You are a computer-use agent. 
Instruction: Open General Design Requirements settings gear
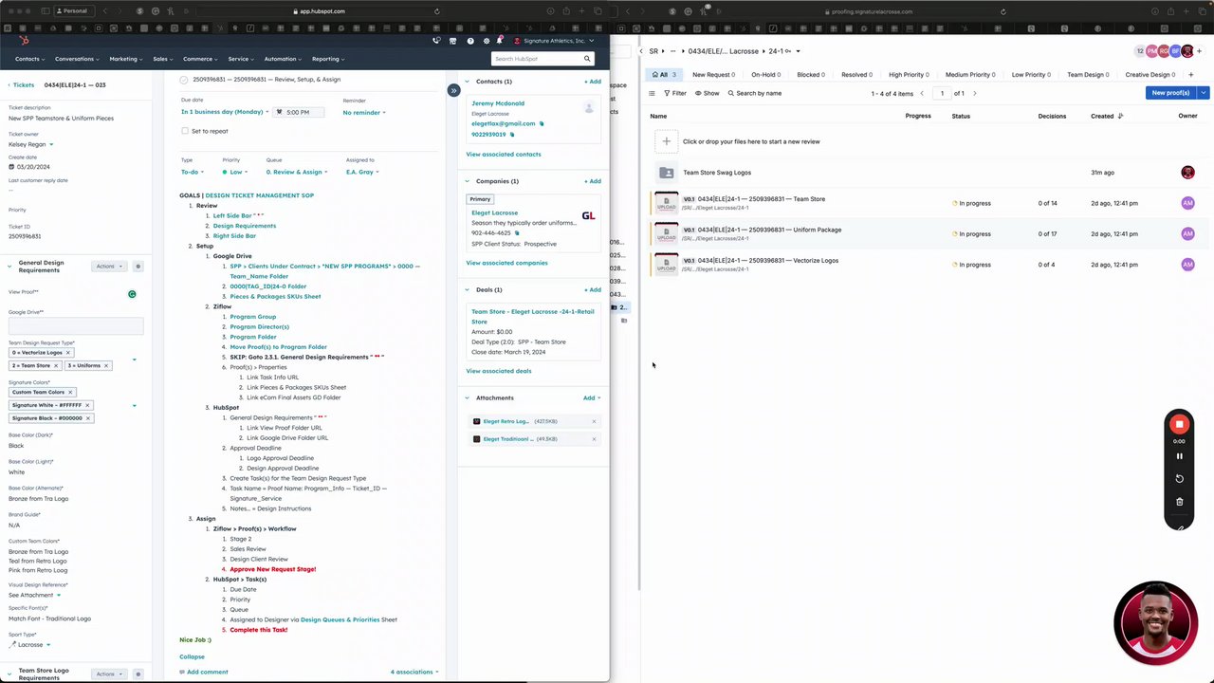click(x=138, y=267)
